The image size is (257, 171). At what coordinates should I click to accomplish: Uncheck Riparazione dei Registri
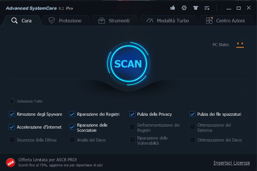(72, 114)
